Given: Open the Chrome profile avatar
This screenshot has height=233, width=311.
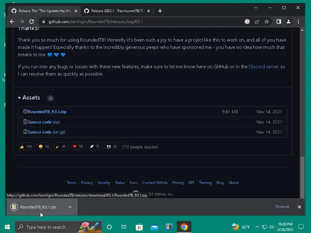Looking at the screenshot, I should (289, 22).
